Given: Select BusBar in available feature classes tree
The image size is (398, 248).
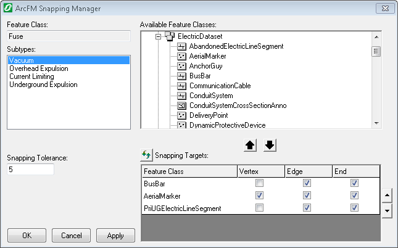Looking at the screenshot, I should pyautogui.click(x=200, y=76).
